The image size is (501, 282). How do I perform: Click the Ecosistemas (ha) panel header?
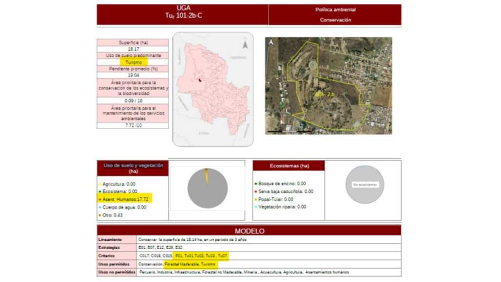pos(289,165)
